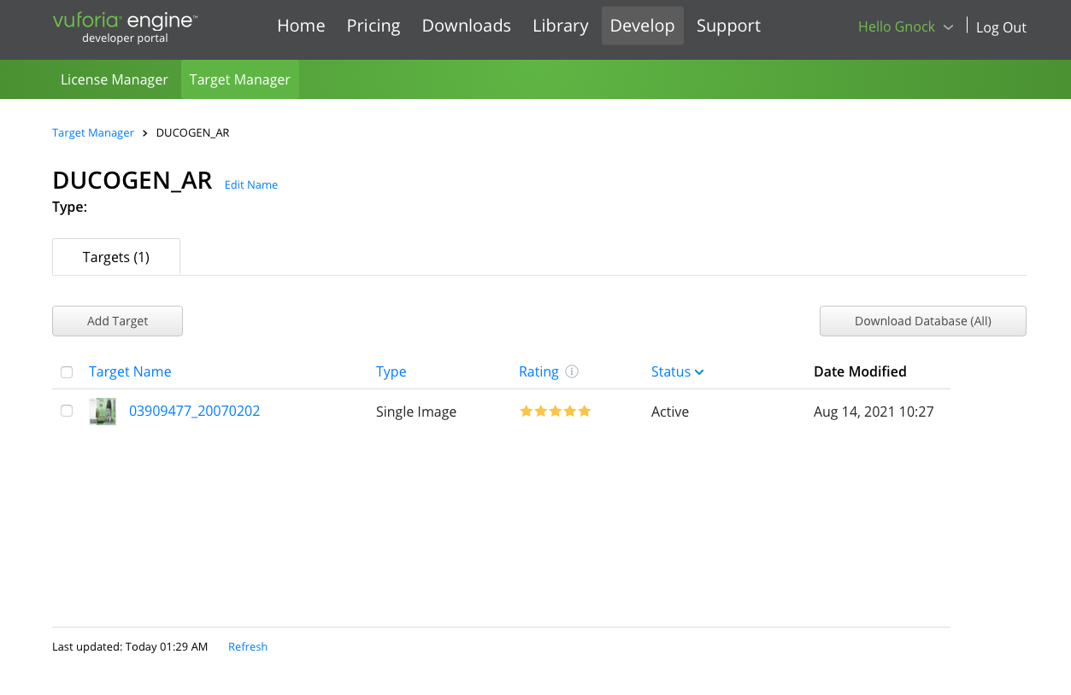The width and height of the screenshot is (1071, 695).
Task: Click the Last updated timestamp text
Action: point(130,646)
